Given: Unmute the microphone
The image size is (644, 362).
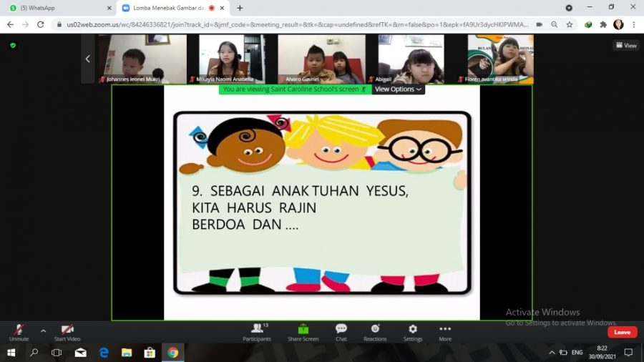Looking at the screenshot, I should click(19, 331).
